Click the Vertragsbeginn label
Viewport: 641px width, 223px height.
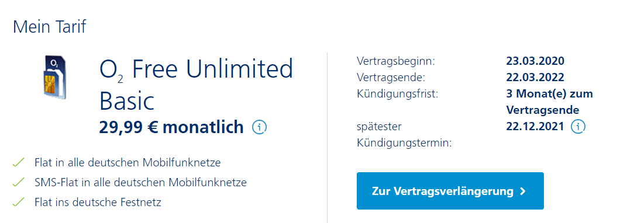(x=396, y=61)
